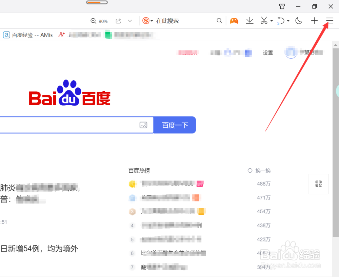Minimize the browser window
The image size is (339, 277).
click(298, 6)
